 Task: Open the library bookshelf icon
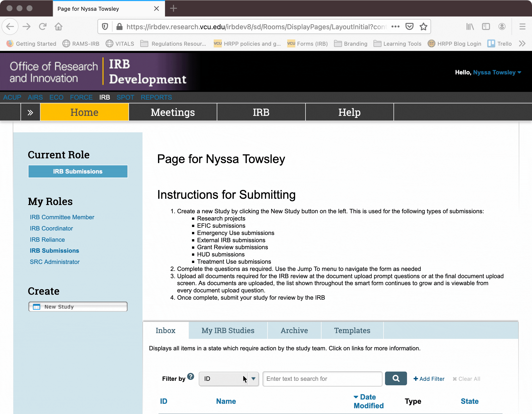[470, 26]
